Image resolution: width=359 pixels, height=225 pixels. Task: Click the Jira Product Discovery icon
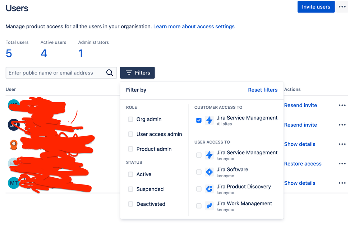tap(209, 189)
